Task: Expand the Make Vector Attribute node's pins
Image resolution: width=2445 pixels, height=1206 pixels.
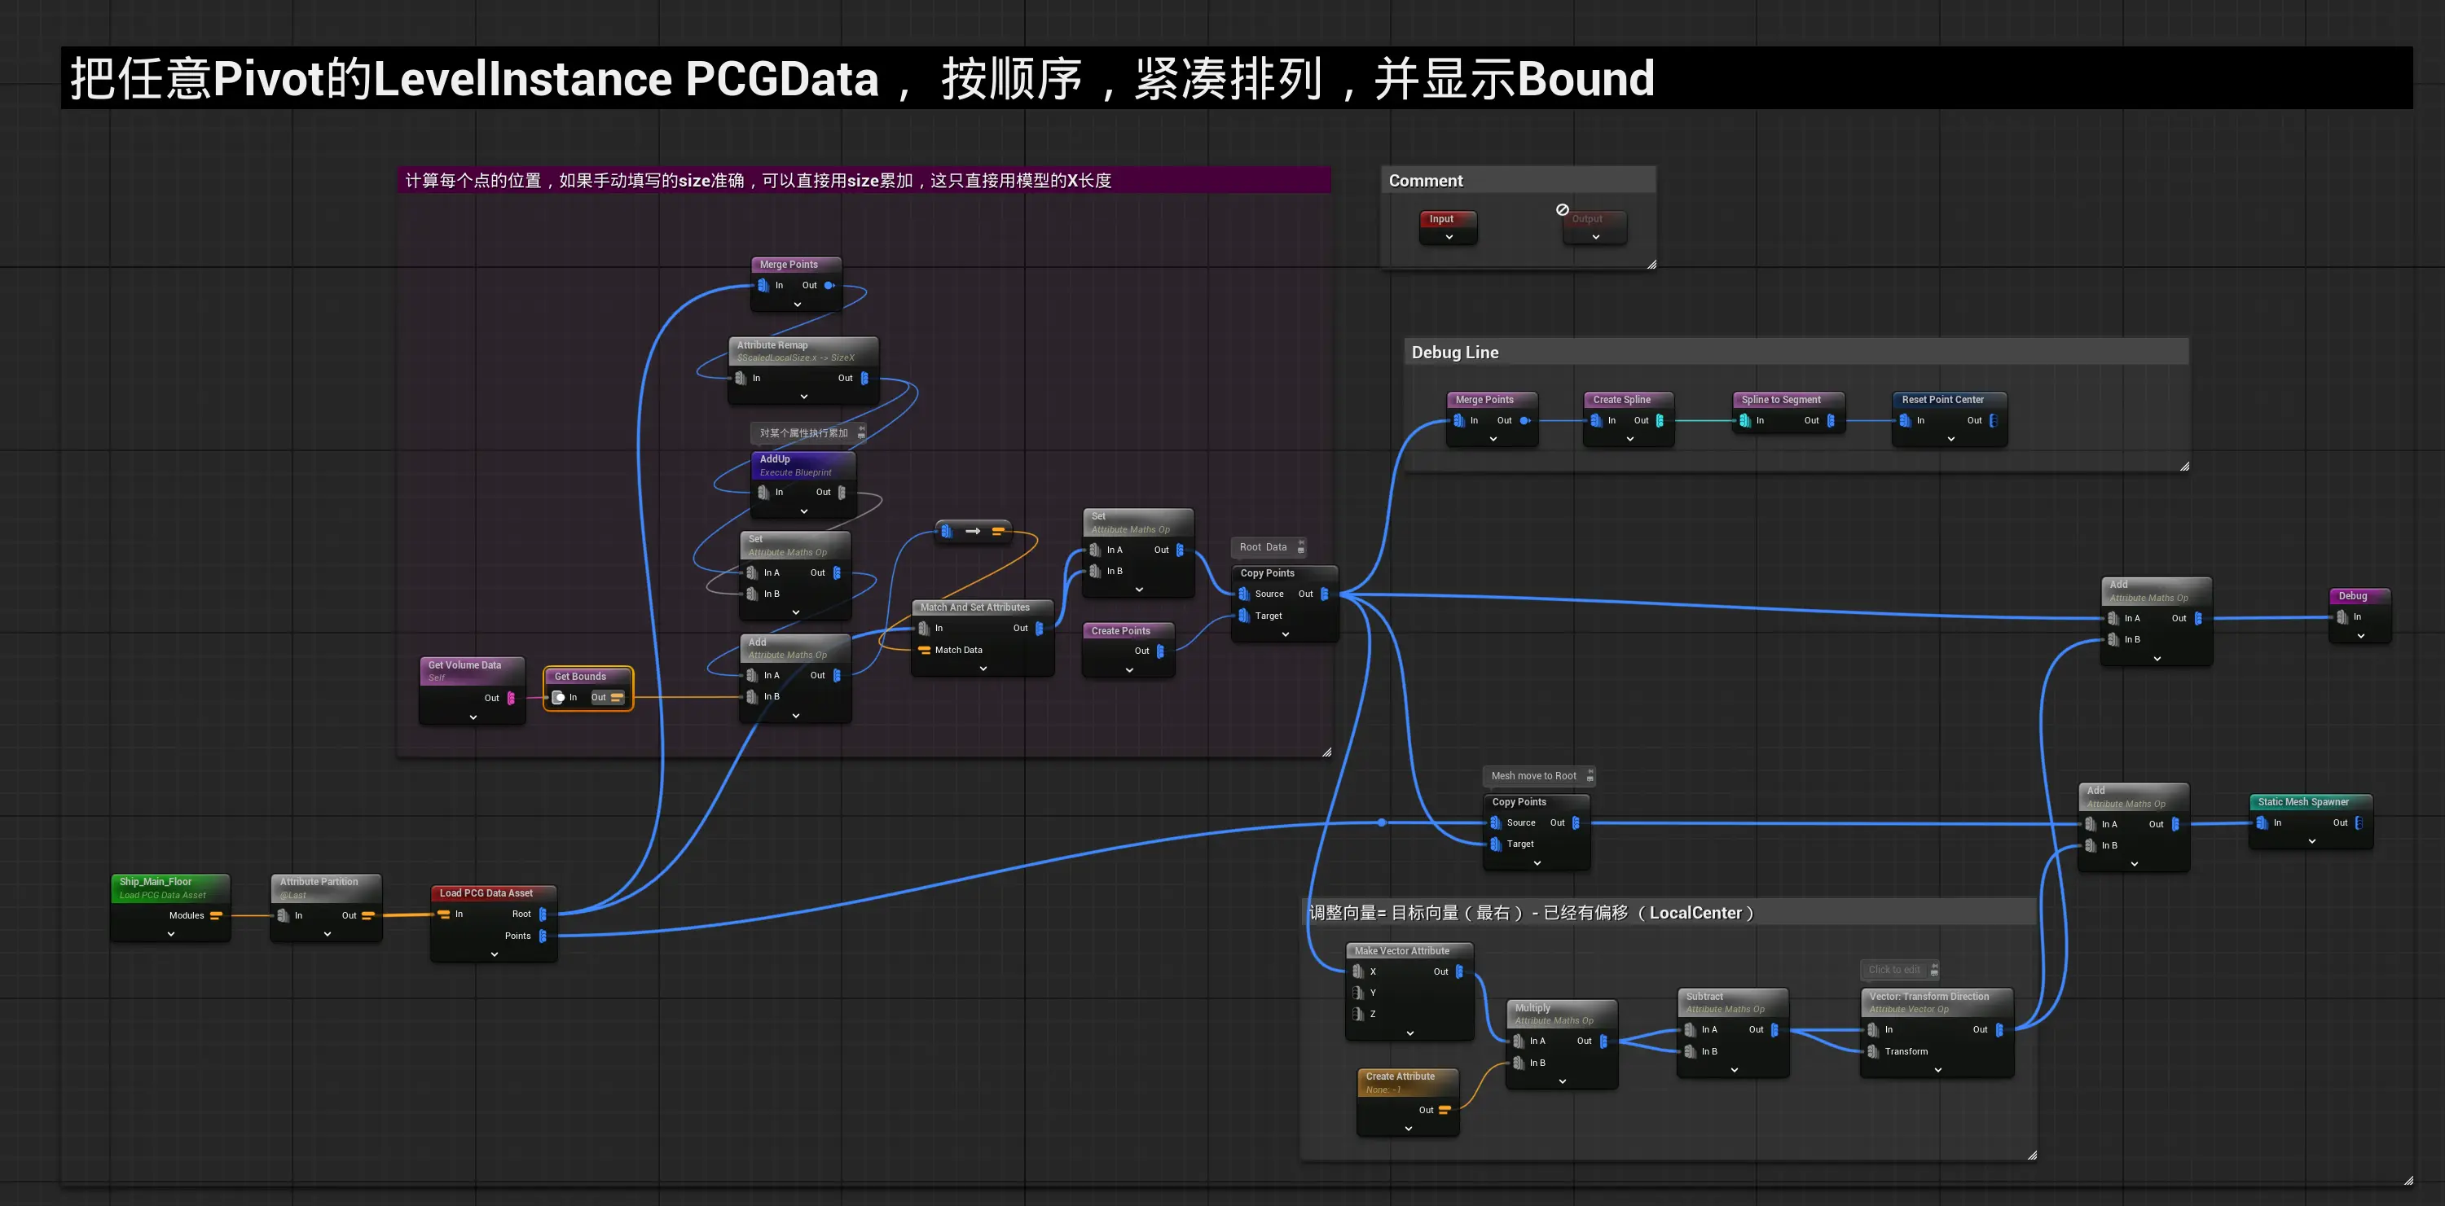Action: tap(1409, 1033)
